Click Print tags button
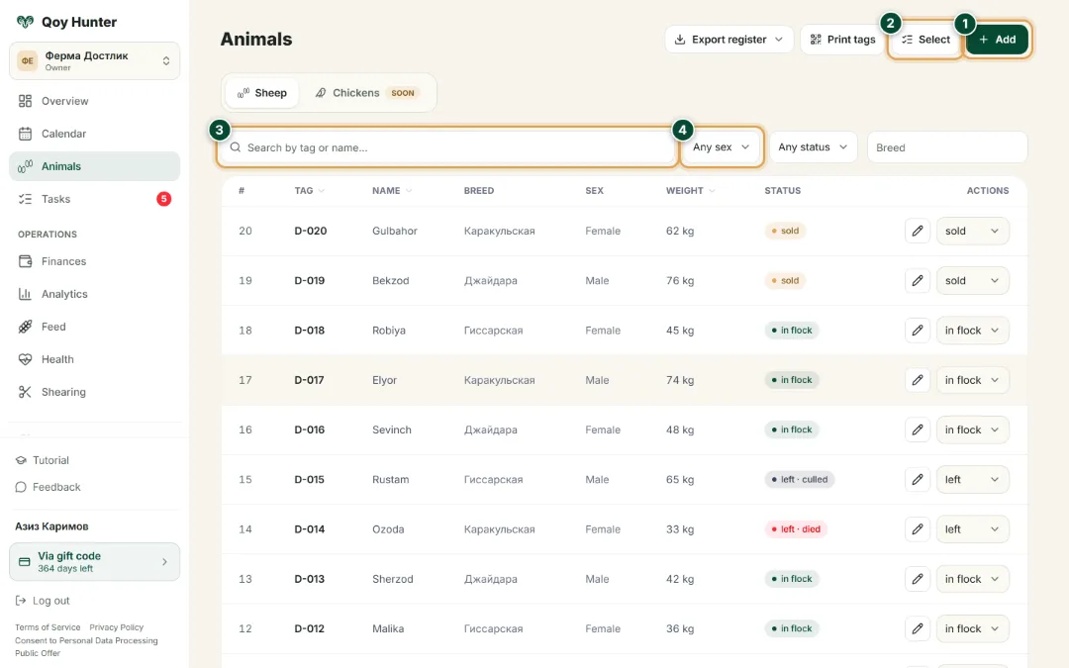 tap(842, 40)
